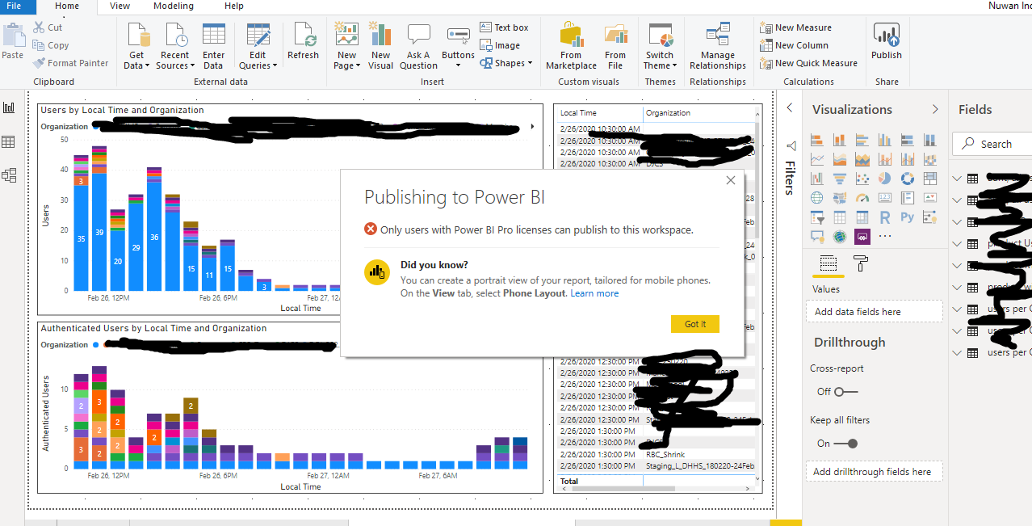Switch to the View ribbon tab

coord(120,6)
